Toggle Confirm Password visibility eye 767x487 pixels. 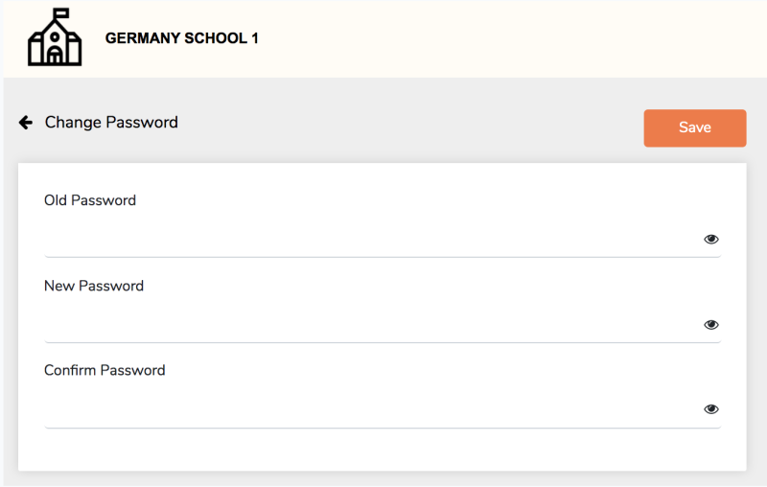tap(710, 409)
